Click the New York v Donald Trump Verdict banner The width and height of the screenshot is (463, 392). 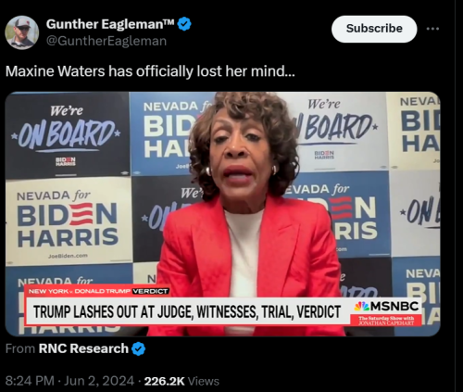coord(98,291)
